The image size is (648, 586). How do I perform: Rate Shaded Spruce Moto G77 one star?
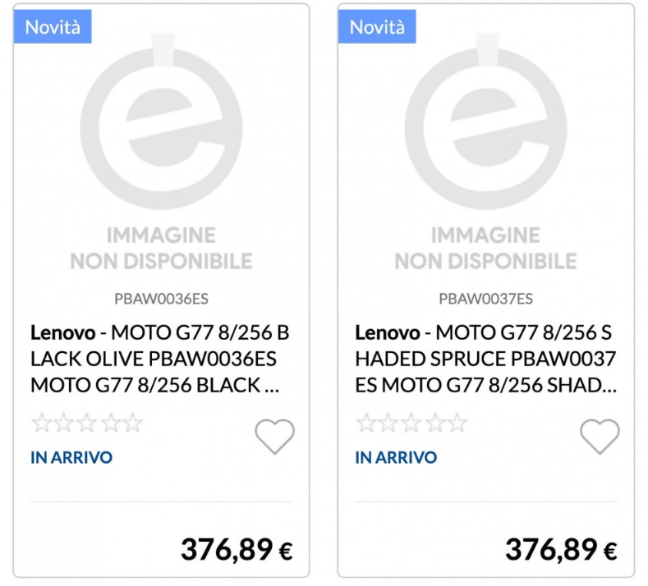366,424
